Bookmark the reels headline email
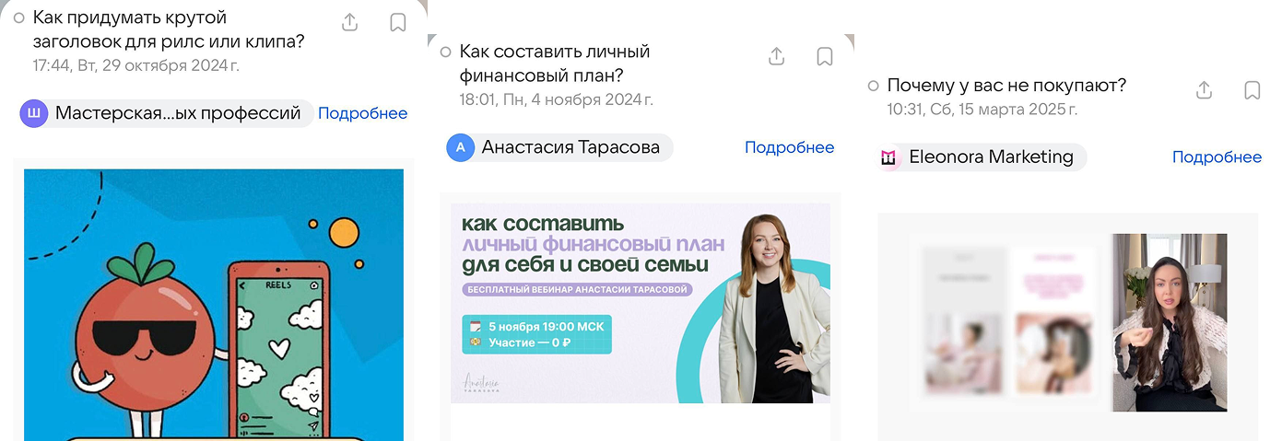Screen dimensions: 1282x441 click(398, 22)
